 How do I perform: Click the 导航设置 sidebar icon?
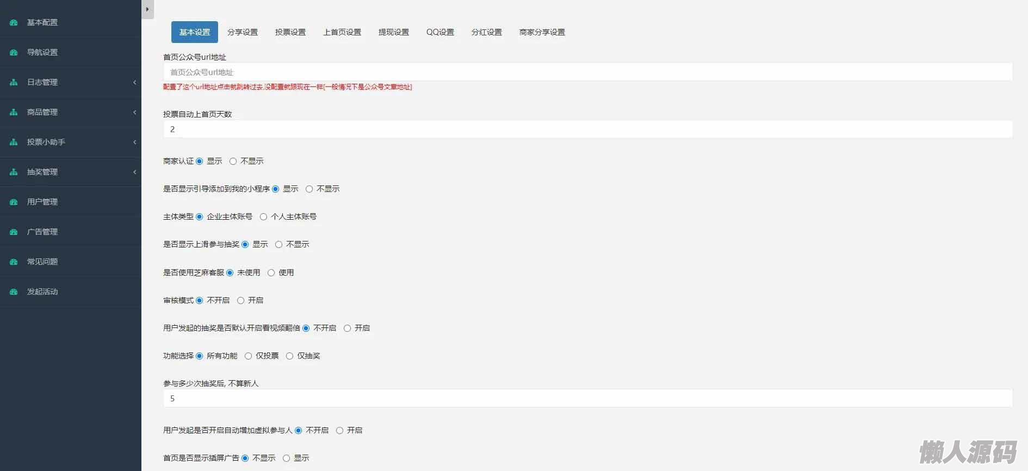[x=14, y=52]
